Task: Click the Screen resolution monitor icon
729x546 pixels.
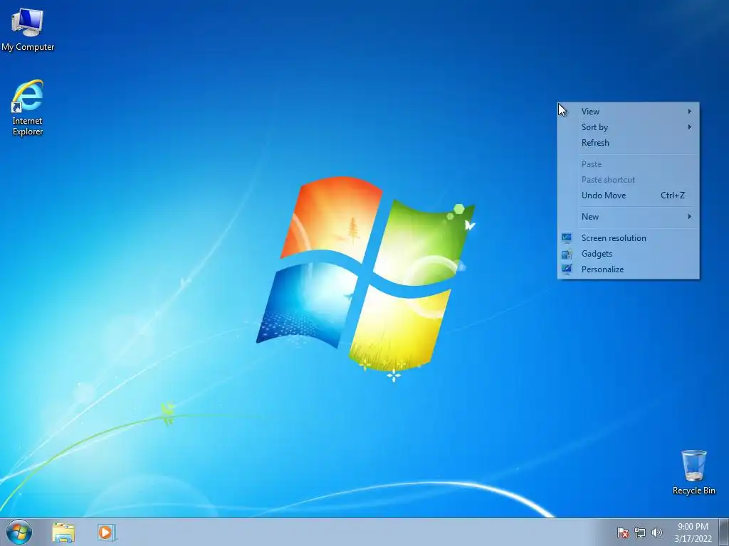Action: click(x=567, y=237)
